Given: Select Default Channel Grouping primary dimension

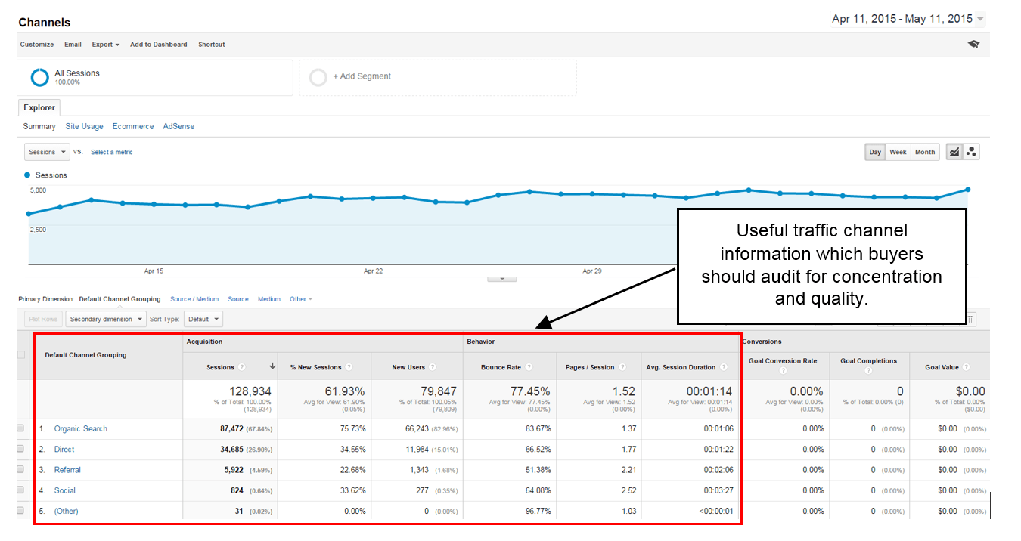Looking at the screenshot, I should pos(119,299).
